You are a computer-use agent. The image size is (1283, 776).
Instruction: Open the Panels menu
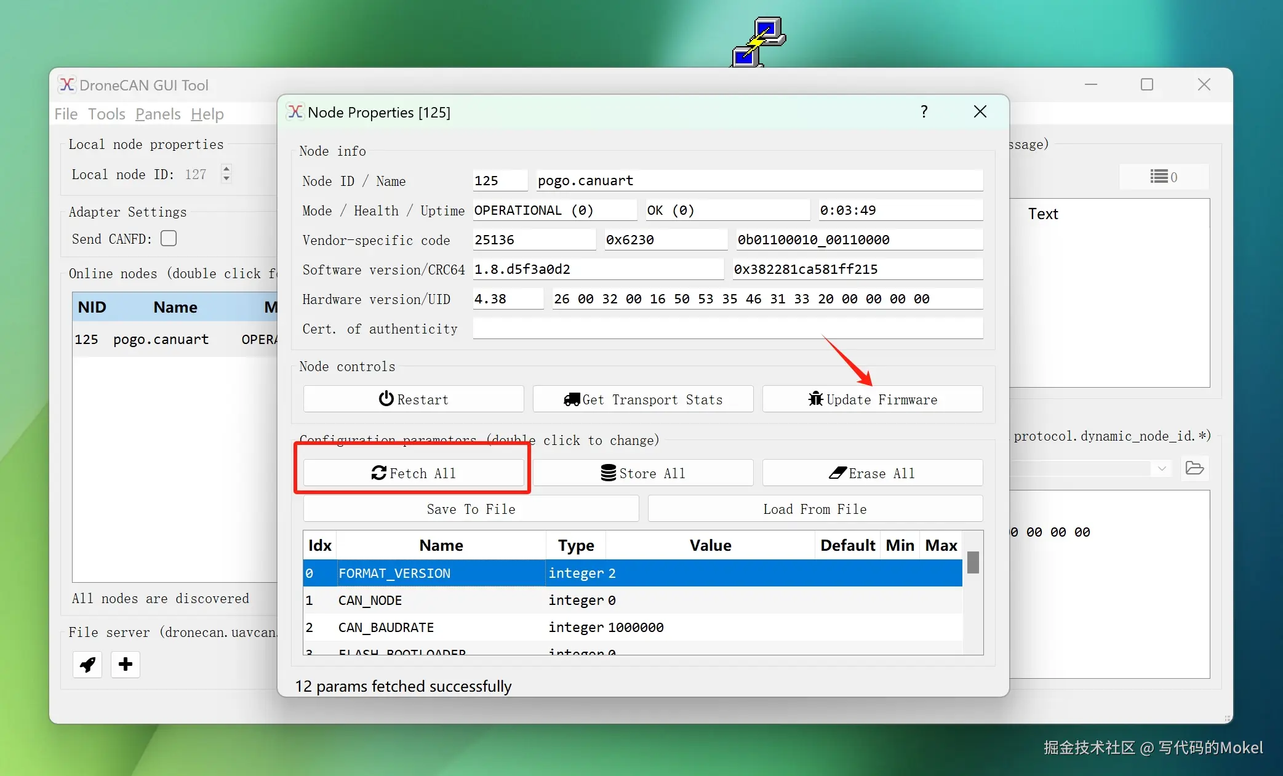158,114
